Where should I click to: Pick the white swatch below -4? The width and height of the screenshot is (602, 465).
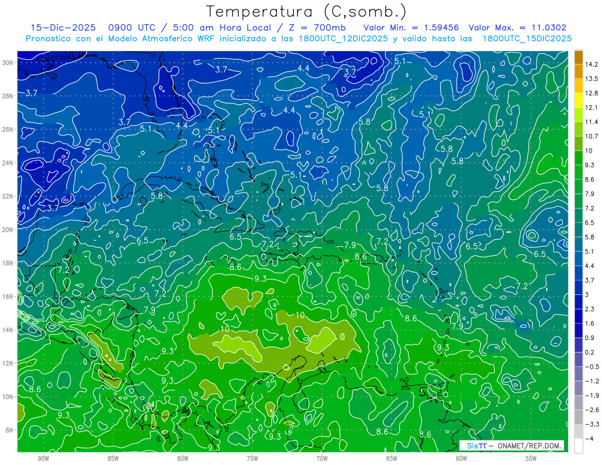coord(578,446)
